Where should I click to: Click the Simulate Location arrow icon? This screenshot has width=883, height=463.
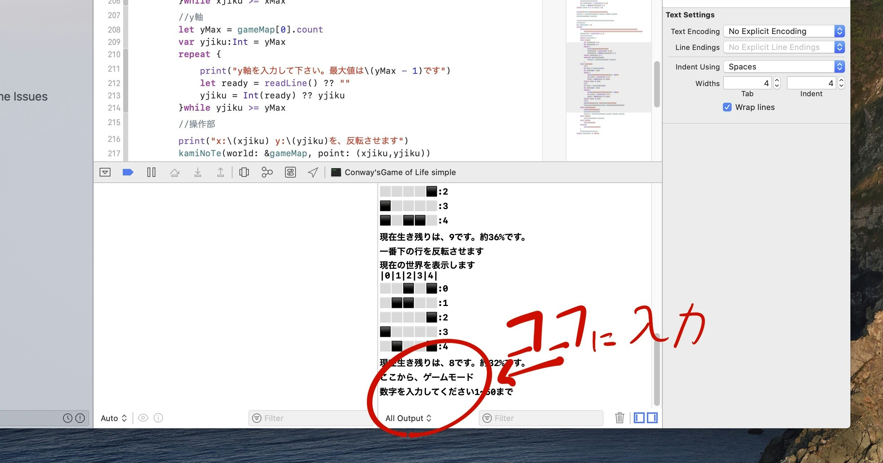pyautogui.click(x=313, y=172)
